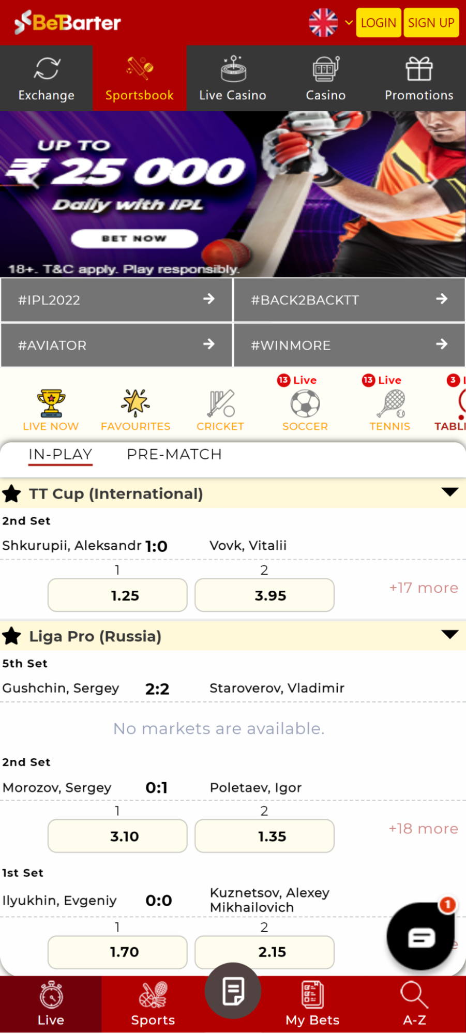Open My Bets in bottom bar
The image size is (466, 1034).
312,1004
